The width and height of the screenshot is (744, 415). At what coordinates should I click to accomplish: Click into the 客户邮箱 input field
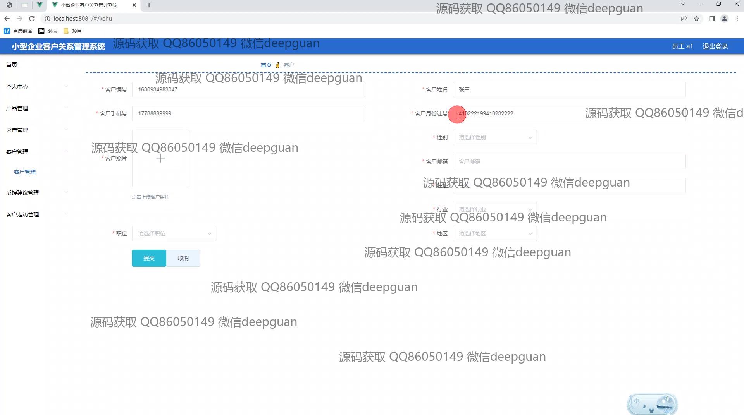coord(569,161)
